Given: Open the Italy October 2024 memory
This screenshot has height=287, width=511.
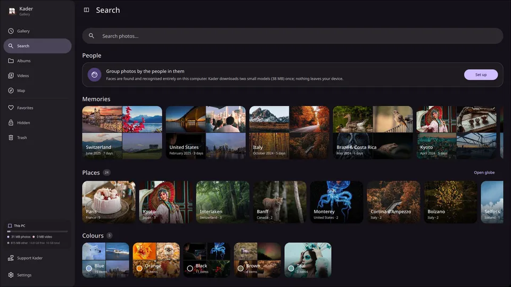Looking at the screenshot, I should point(289,132).
